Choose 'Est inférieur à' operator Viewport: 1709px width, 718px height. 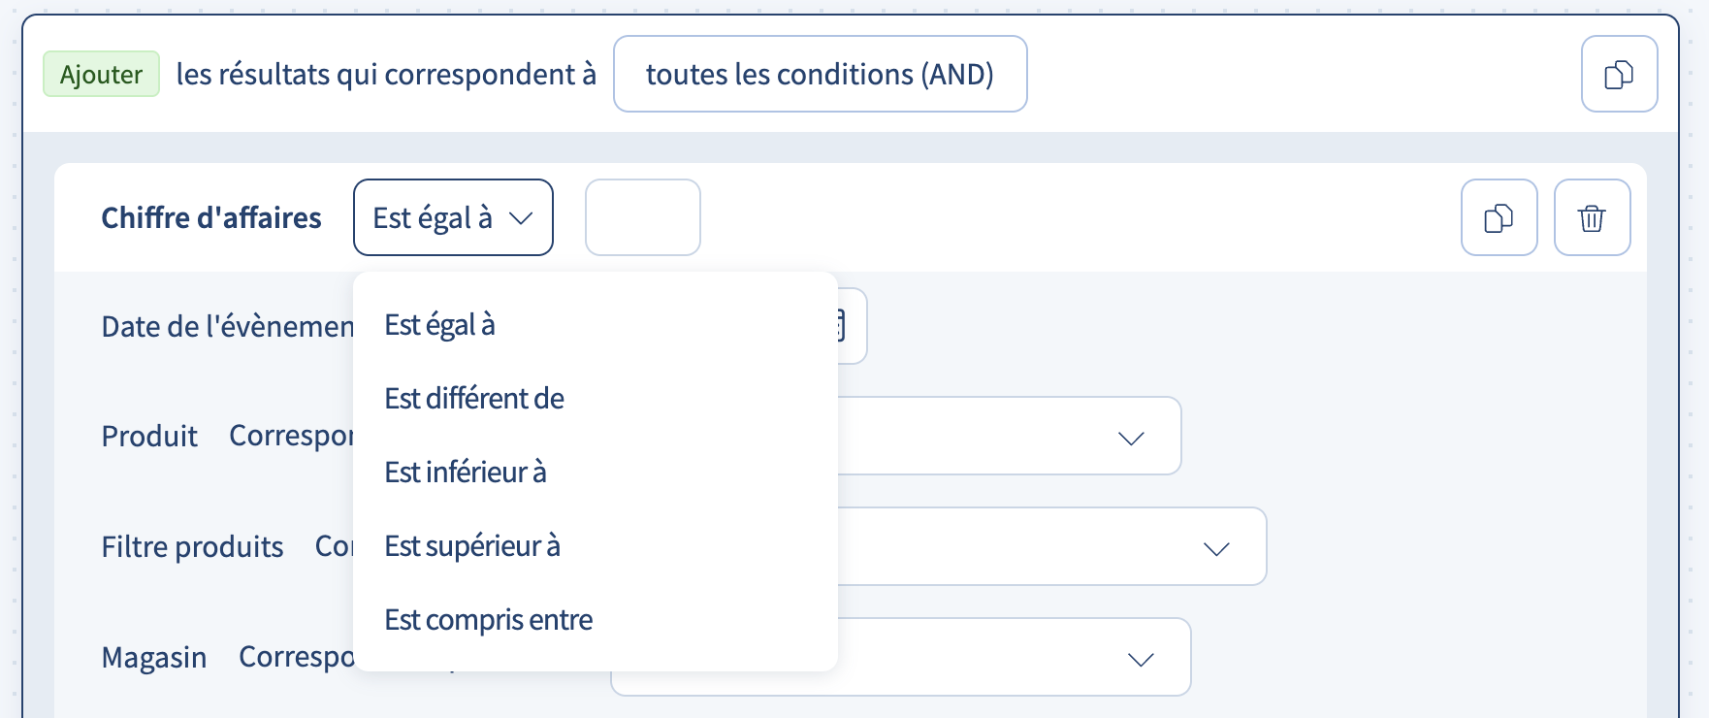coord(466,473)
